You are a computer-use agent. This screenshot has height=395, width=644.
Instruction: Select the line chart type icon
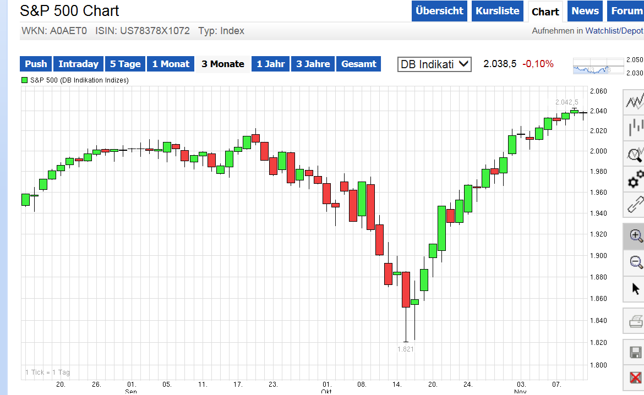click(634, 101)
